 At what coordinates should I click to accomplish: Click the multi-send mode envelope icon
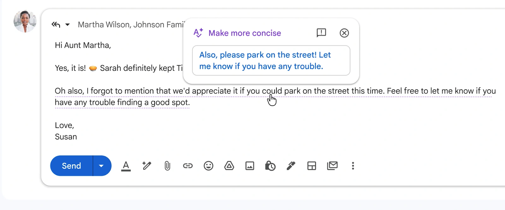332,166
